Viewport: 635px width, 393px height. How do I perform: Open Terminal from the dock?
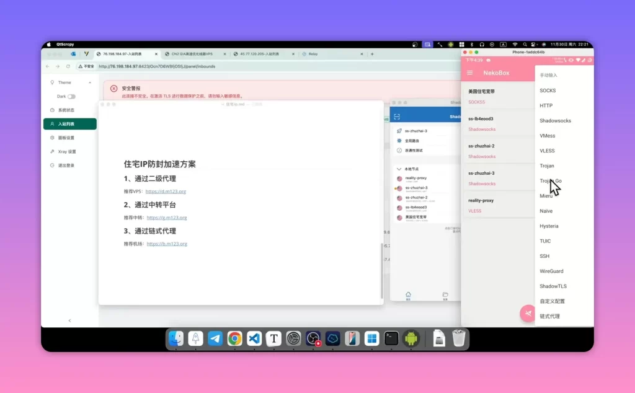(x=391, y=338)
